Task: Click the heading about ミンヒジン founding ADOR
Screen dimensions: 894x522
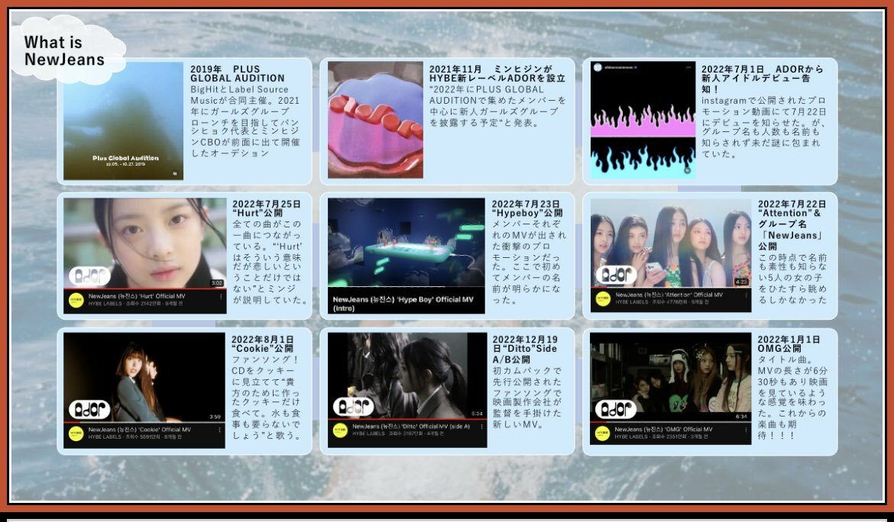Action: 497,74
